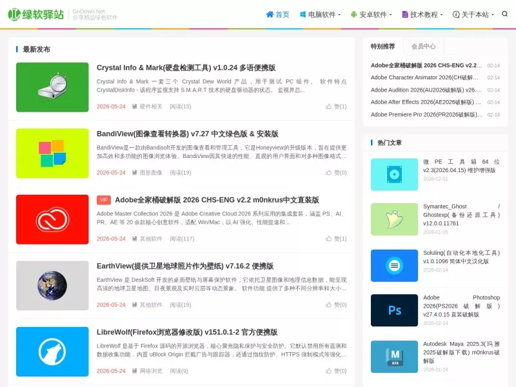Open recommended Adobe全家桶破解版 2026 sidebar link

coord(426,65)
